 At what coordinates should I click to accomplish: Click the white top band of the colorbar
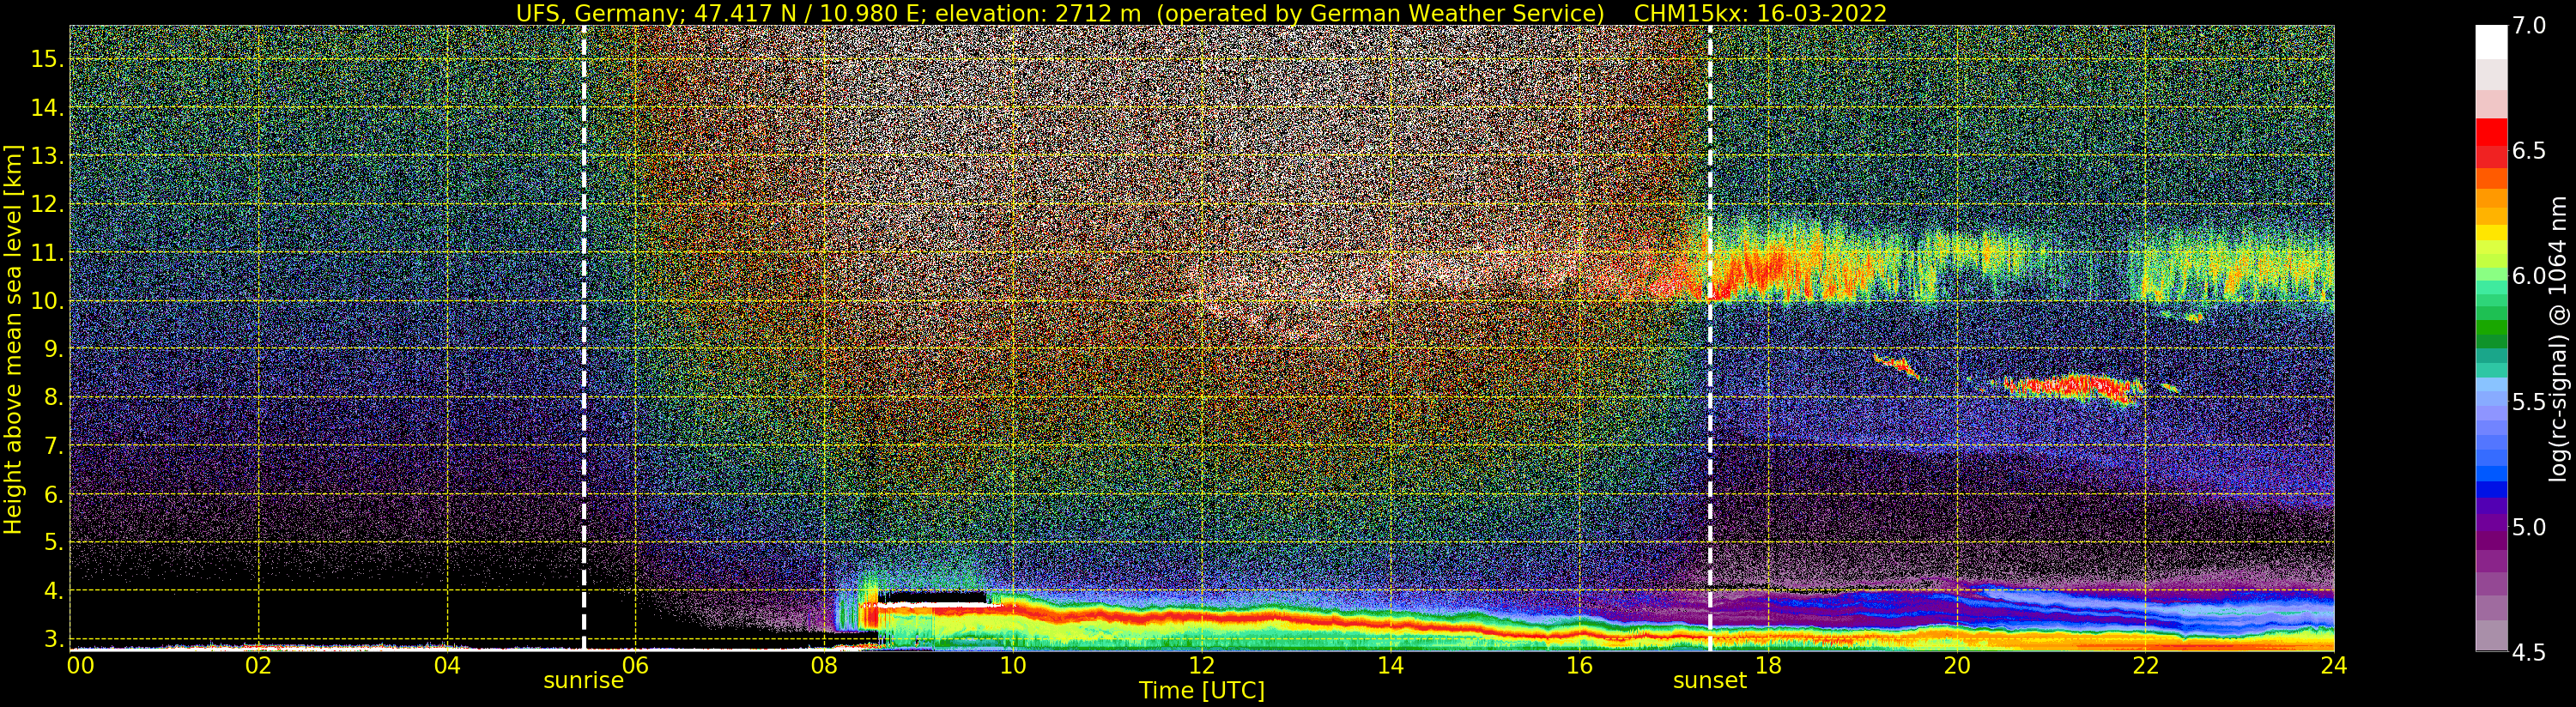point(2491,42)
